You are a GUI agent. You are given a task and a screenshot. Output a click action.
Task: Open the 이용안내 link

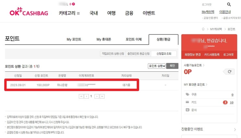[225, 12]
